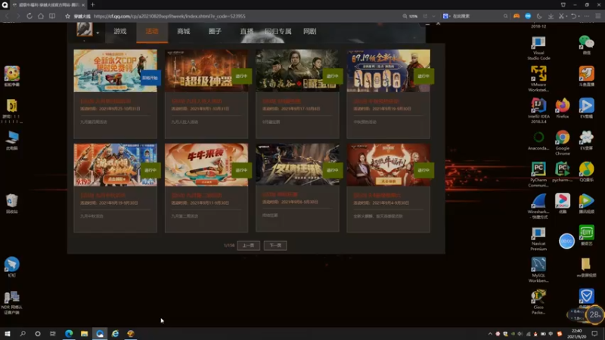
Task: Open Navicat Premium desktop shortcut
Action: 538,239
